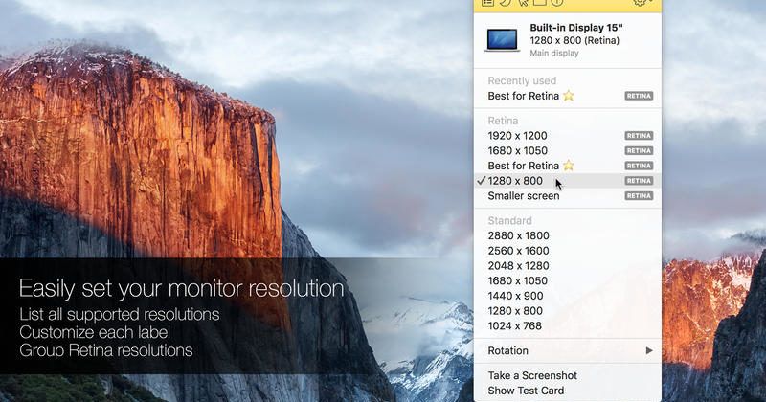Click the list view icon in yellow toolbar
The height and width of the screenshot is (402, 766).
click(x=487, y=3)
